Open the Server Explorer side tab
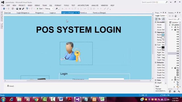This screenshot has width=182, height=102. (x=2, y=16)
